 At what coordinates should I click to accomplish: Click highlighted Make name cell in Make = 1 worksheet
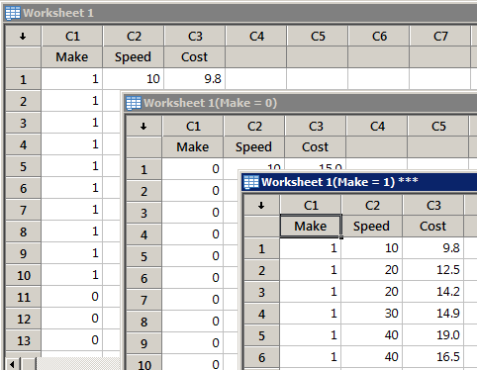(311, 227)
